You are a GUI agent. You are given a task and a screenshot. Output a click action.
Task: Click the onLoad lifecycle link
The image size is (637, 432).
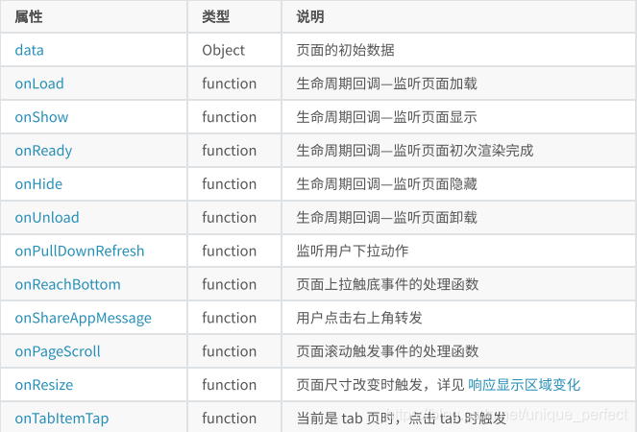coord(39,84)
